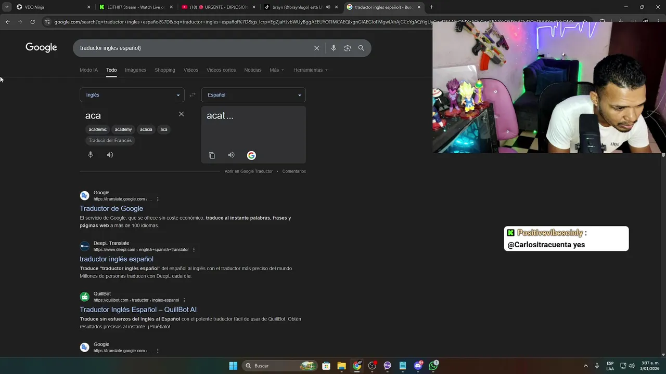This screenshot has height=374, width=666.
Task: Open the taskbar clock and date
Action: (x=650, y=366)
